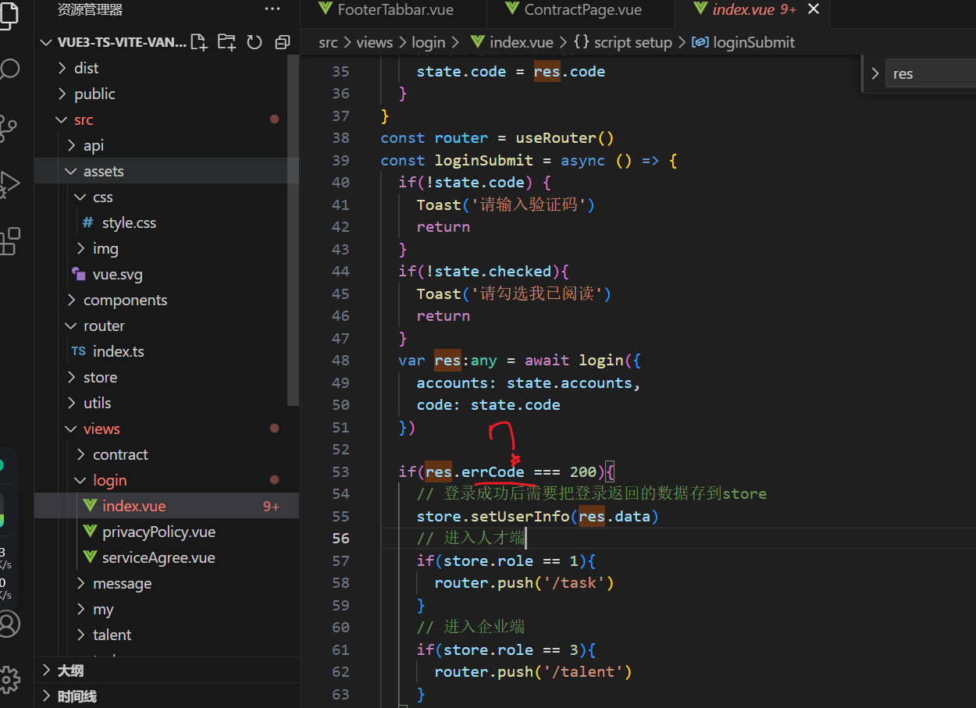This screenshot has width=976, height=708.
Task: Toggle replace mode in the find widget
Action: [x=874, y=74]
